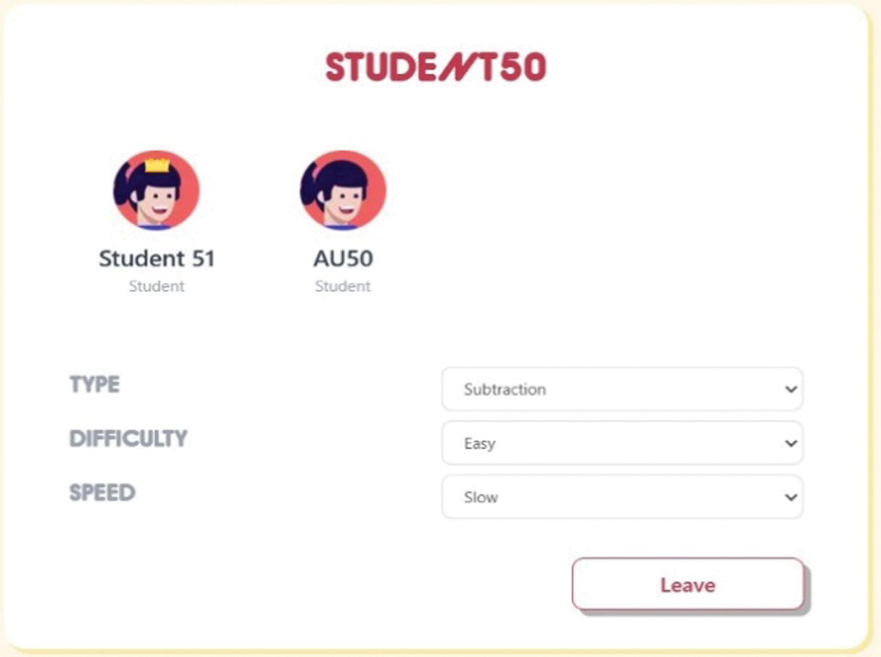
Task: Open the Speed dropdown showing Slow
Action: click(x=621, y=497)
